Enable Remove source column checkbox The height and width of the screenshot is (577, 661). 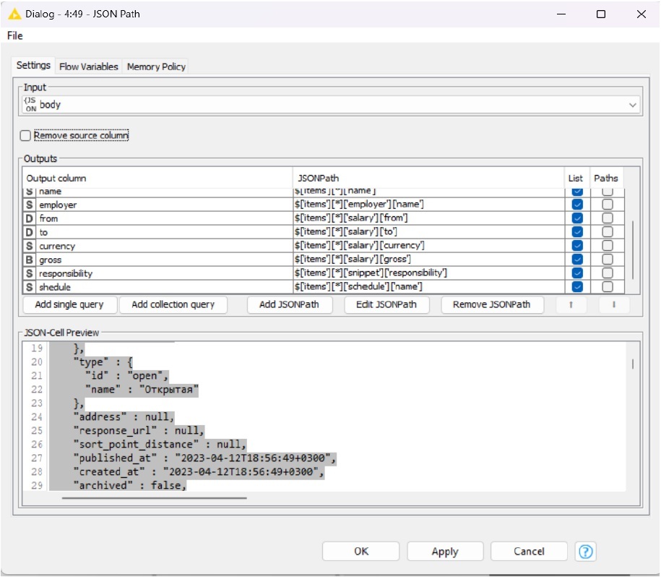click(x=26, y=135)
